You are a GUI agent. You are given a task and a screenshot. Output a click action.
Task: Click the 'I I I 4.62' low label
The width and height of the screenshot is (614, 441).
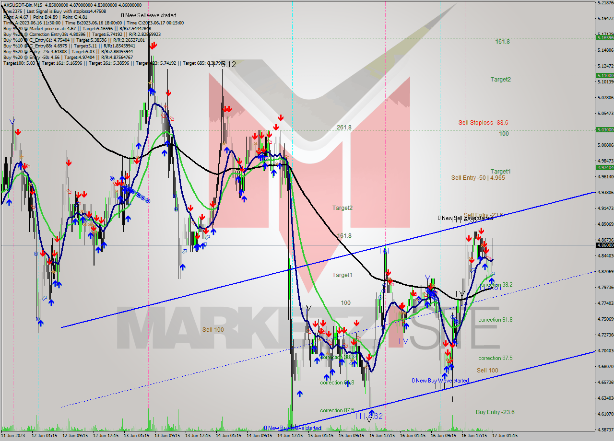point(369,416)
